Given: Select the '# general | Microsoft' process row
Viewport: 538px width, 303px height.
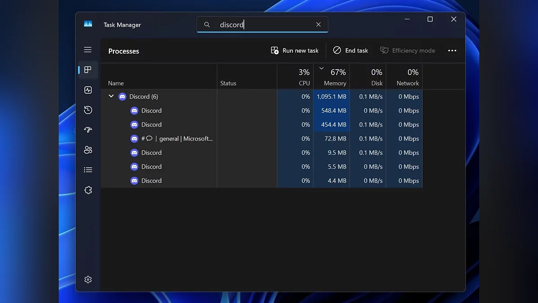Looking at the screenshot, I should [177, 139].
